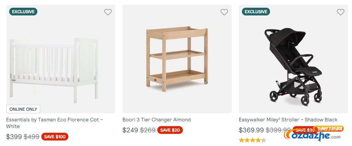352x146 pixels.
Task: View the almond changer table image
Action: click(x=177, y=59)
